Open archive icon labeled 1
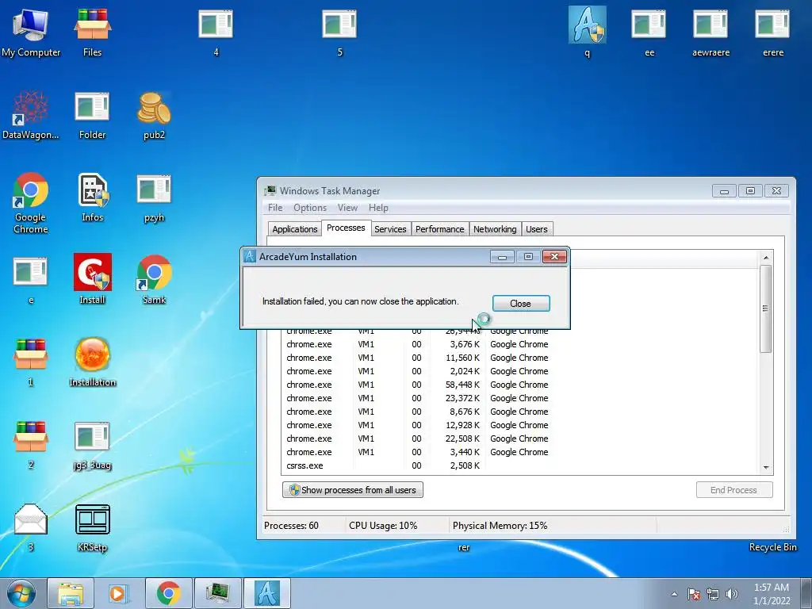Viewport: 812px width, 609px height. [31, 362]
